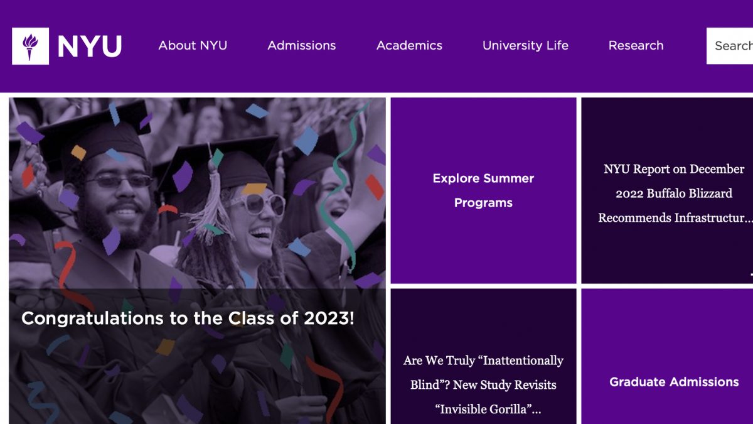
Task: Click the NYU wordmark in the header
Action: 89,45
